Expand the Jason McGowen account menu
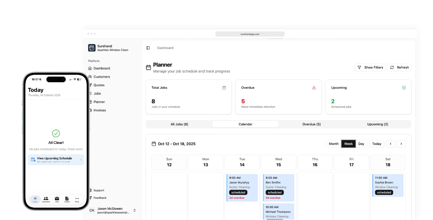The width and height of the screenshot is (433, 220). pyautogui.click(x=134, y=210)
